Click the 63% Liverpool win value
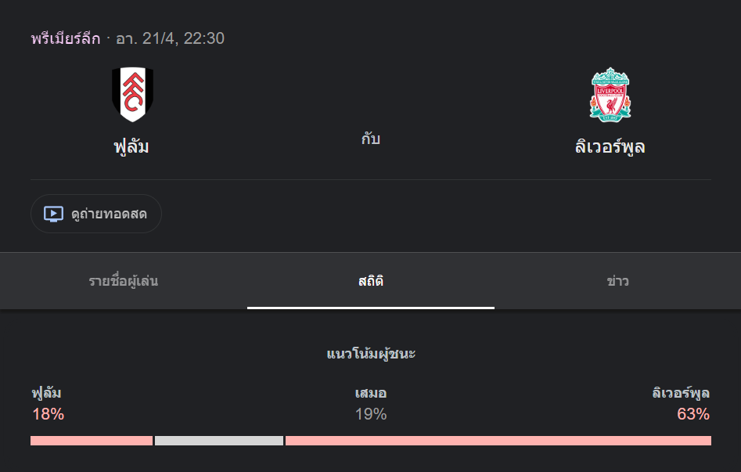 693,415
